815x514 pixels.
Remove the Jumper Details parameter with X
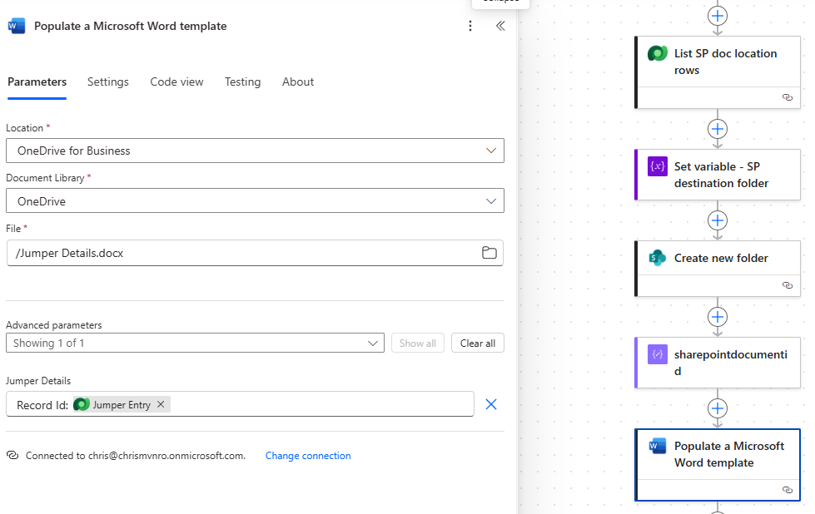pos(491,404)
